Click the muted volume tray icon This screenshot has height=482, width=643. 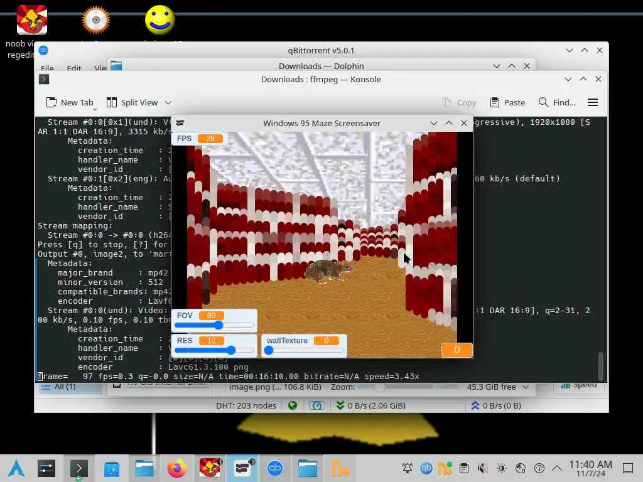point(483,468)
